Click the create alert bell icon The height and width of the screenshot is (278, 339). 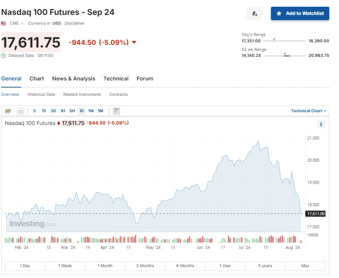pyautogui.click(x=255, y=14)
